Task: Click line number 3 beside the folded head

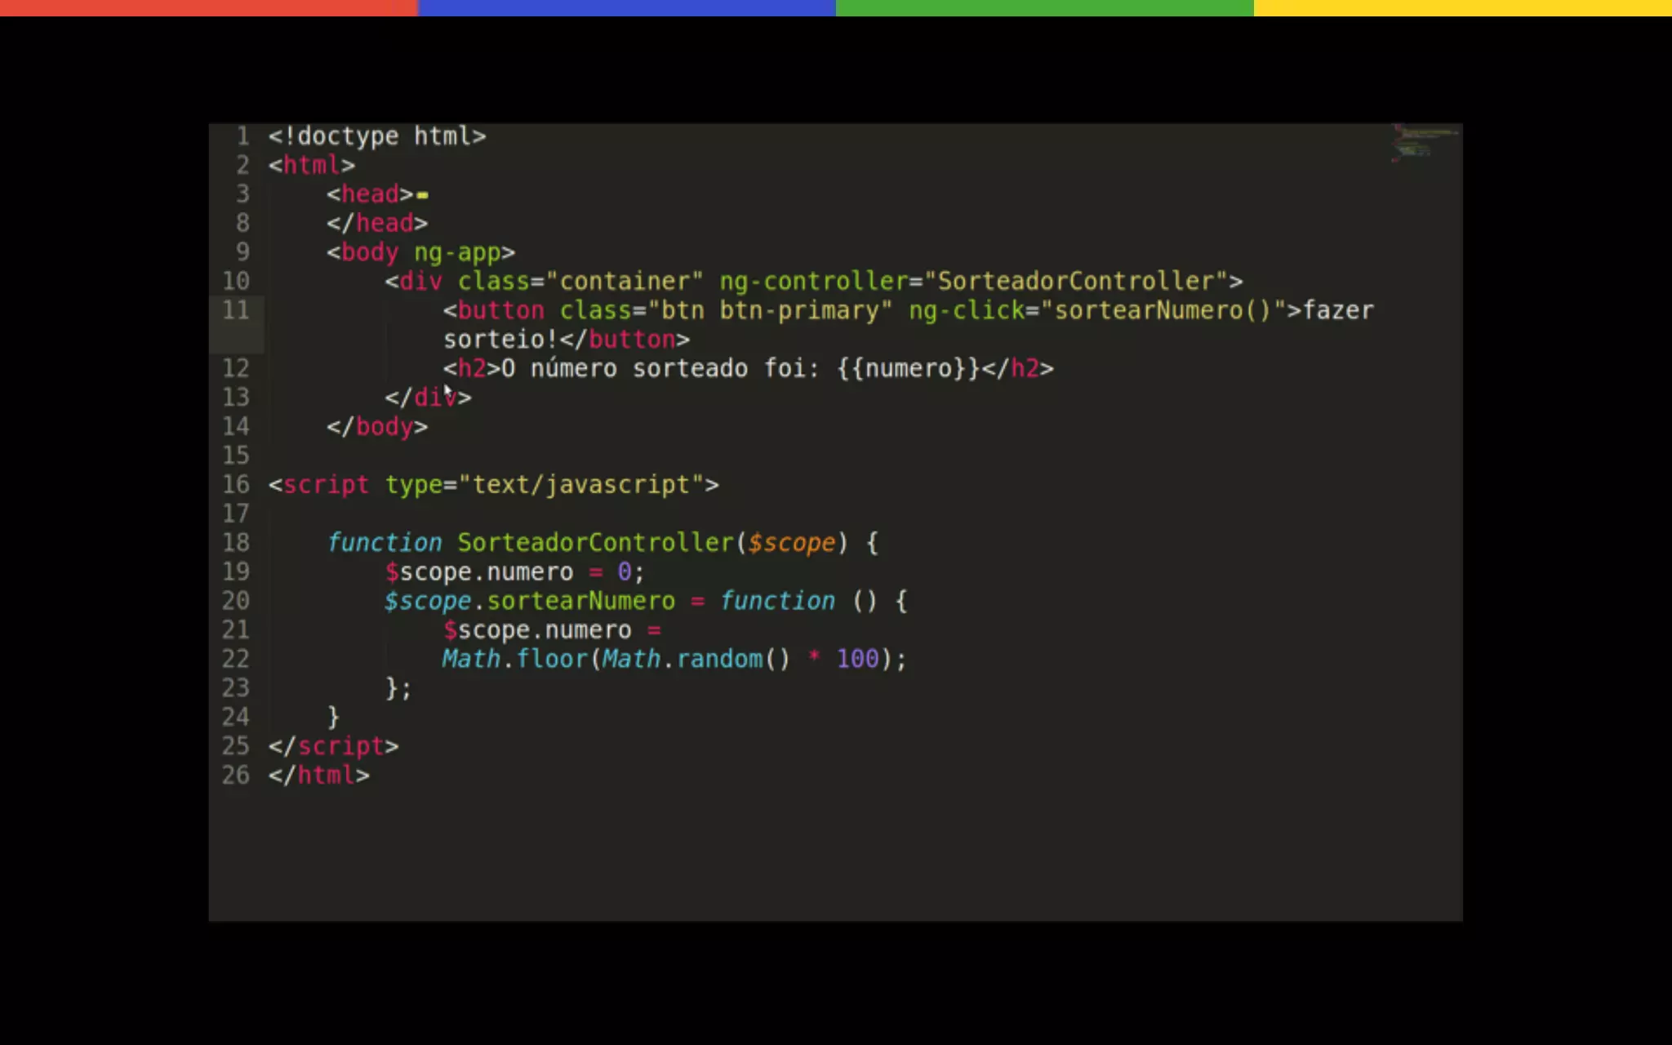Action: [242, 194]
